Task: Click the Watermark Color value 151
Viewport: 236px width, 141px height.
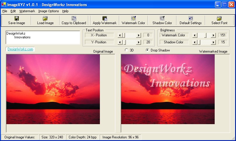Action: coord(223,35)
